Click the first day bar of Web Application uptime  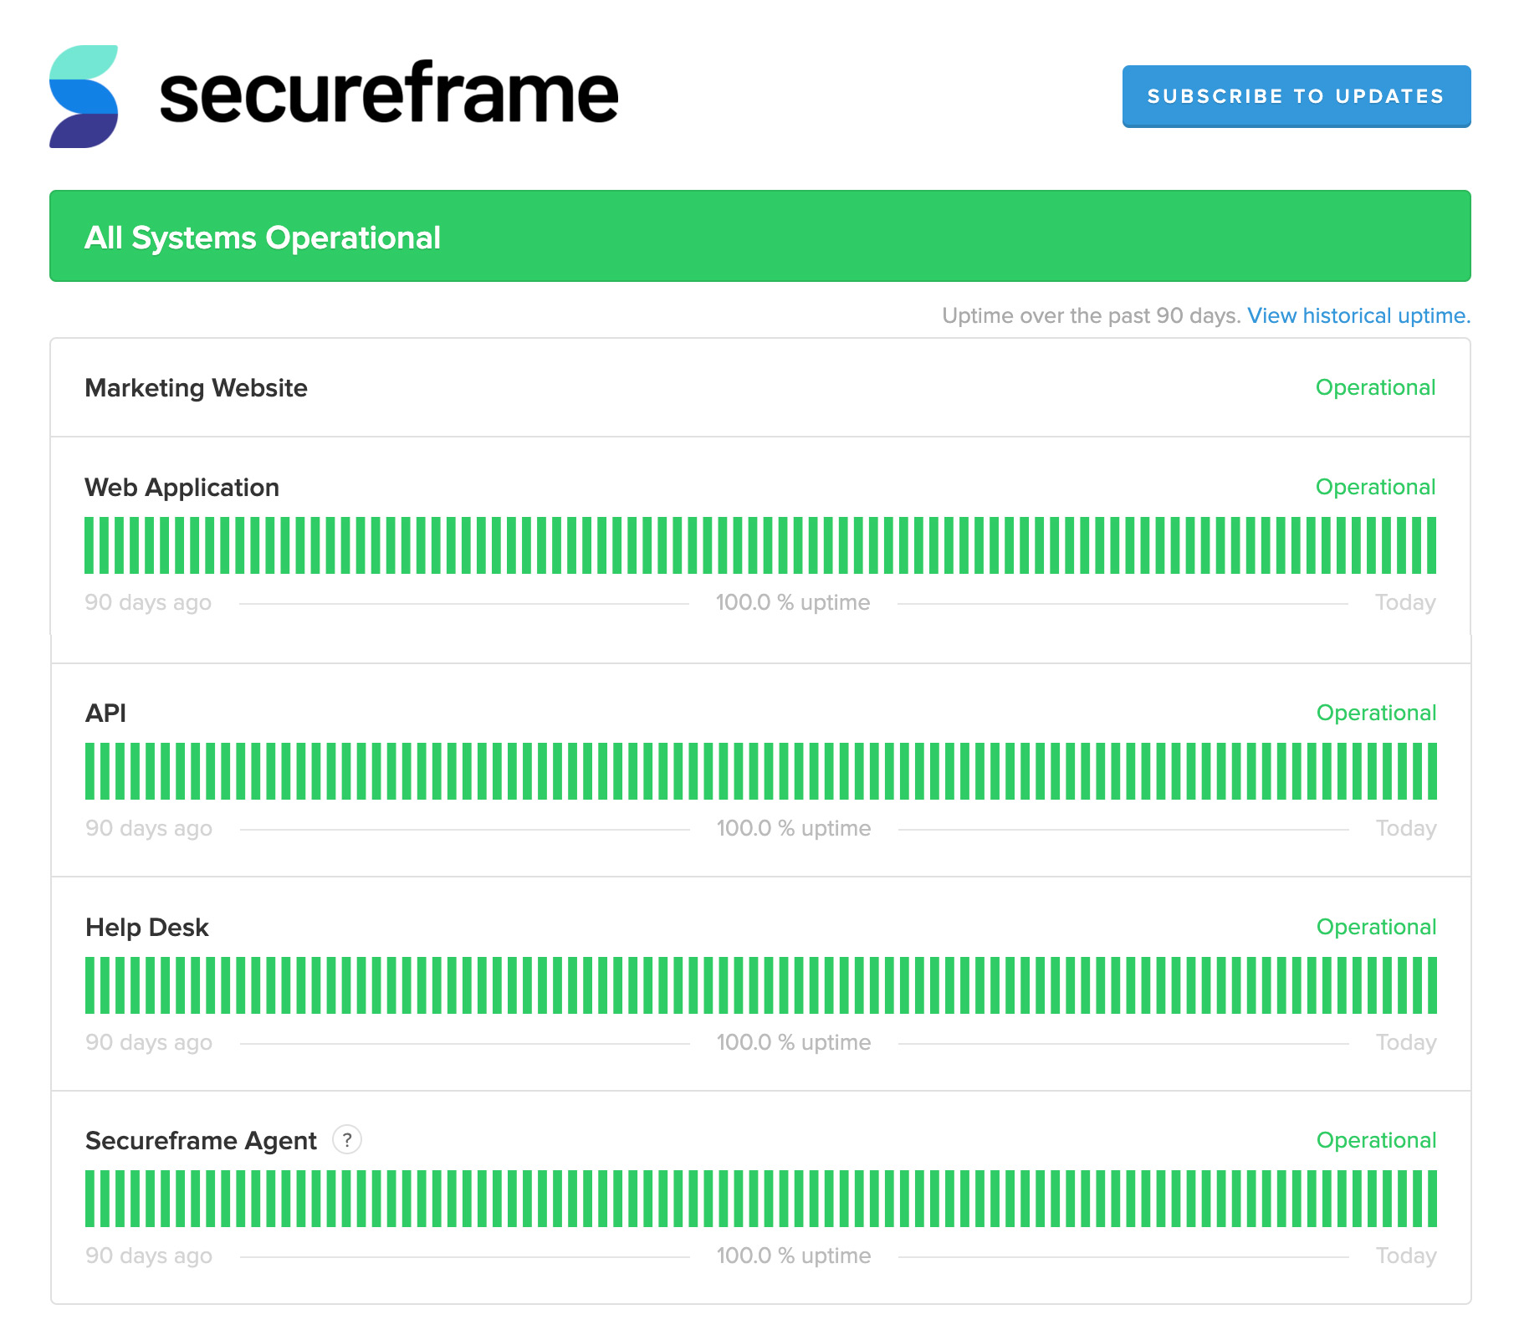click(x=90, y=545)
